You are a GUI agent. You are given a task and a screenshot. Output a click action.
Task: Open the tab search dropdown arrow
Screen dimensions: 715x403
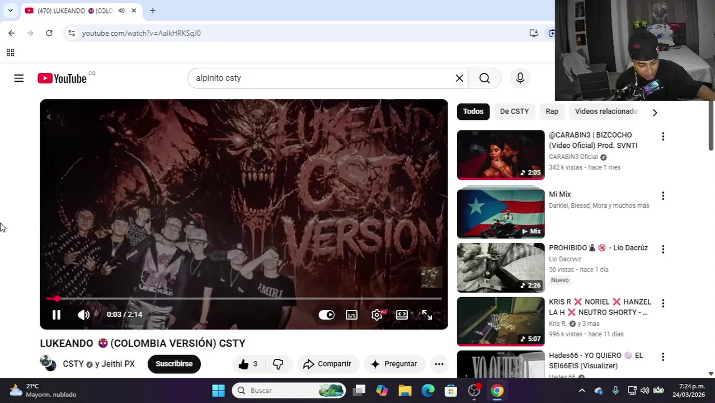tap(10, 11)
